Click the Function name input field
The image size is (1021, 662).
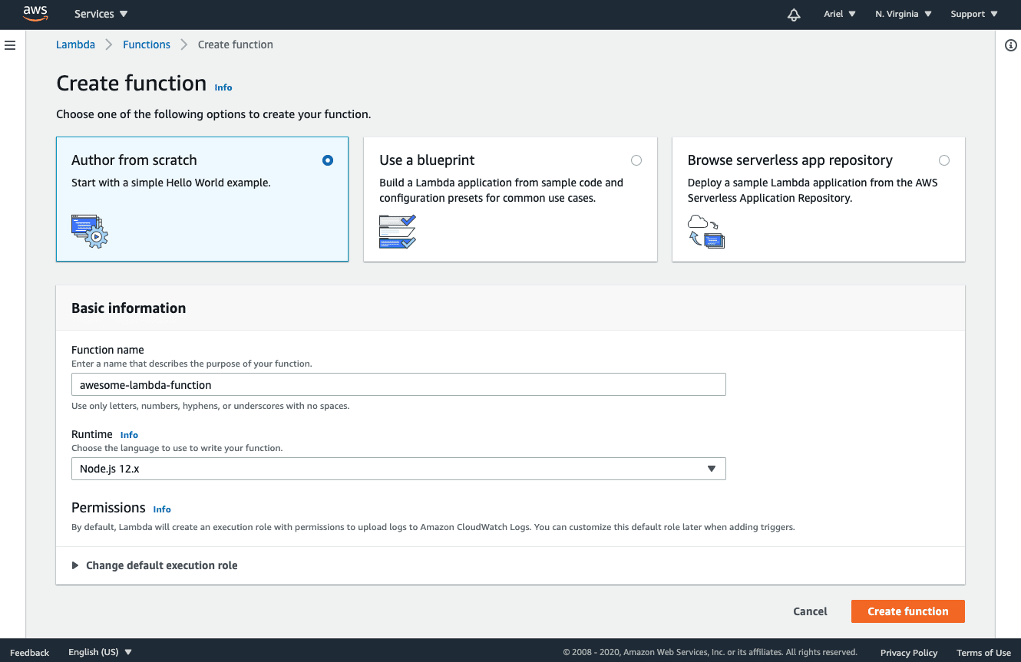[x=398, y=385]
